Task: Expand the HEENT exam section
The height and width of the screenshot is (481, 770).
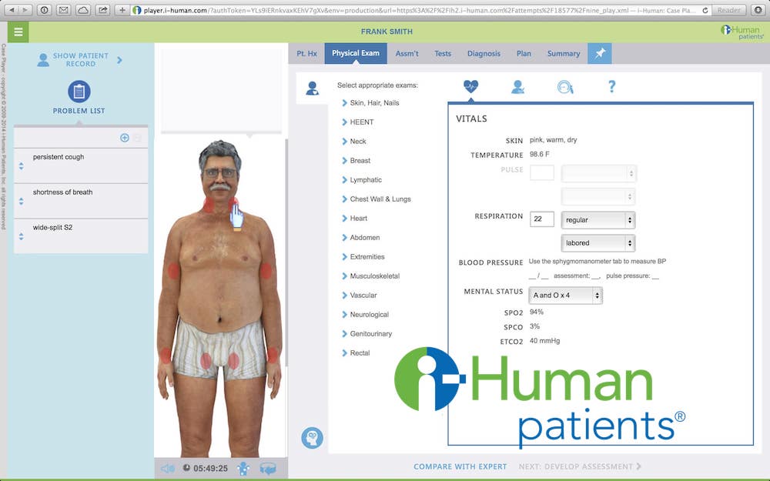Action: [357, 122]
